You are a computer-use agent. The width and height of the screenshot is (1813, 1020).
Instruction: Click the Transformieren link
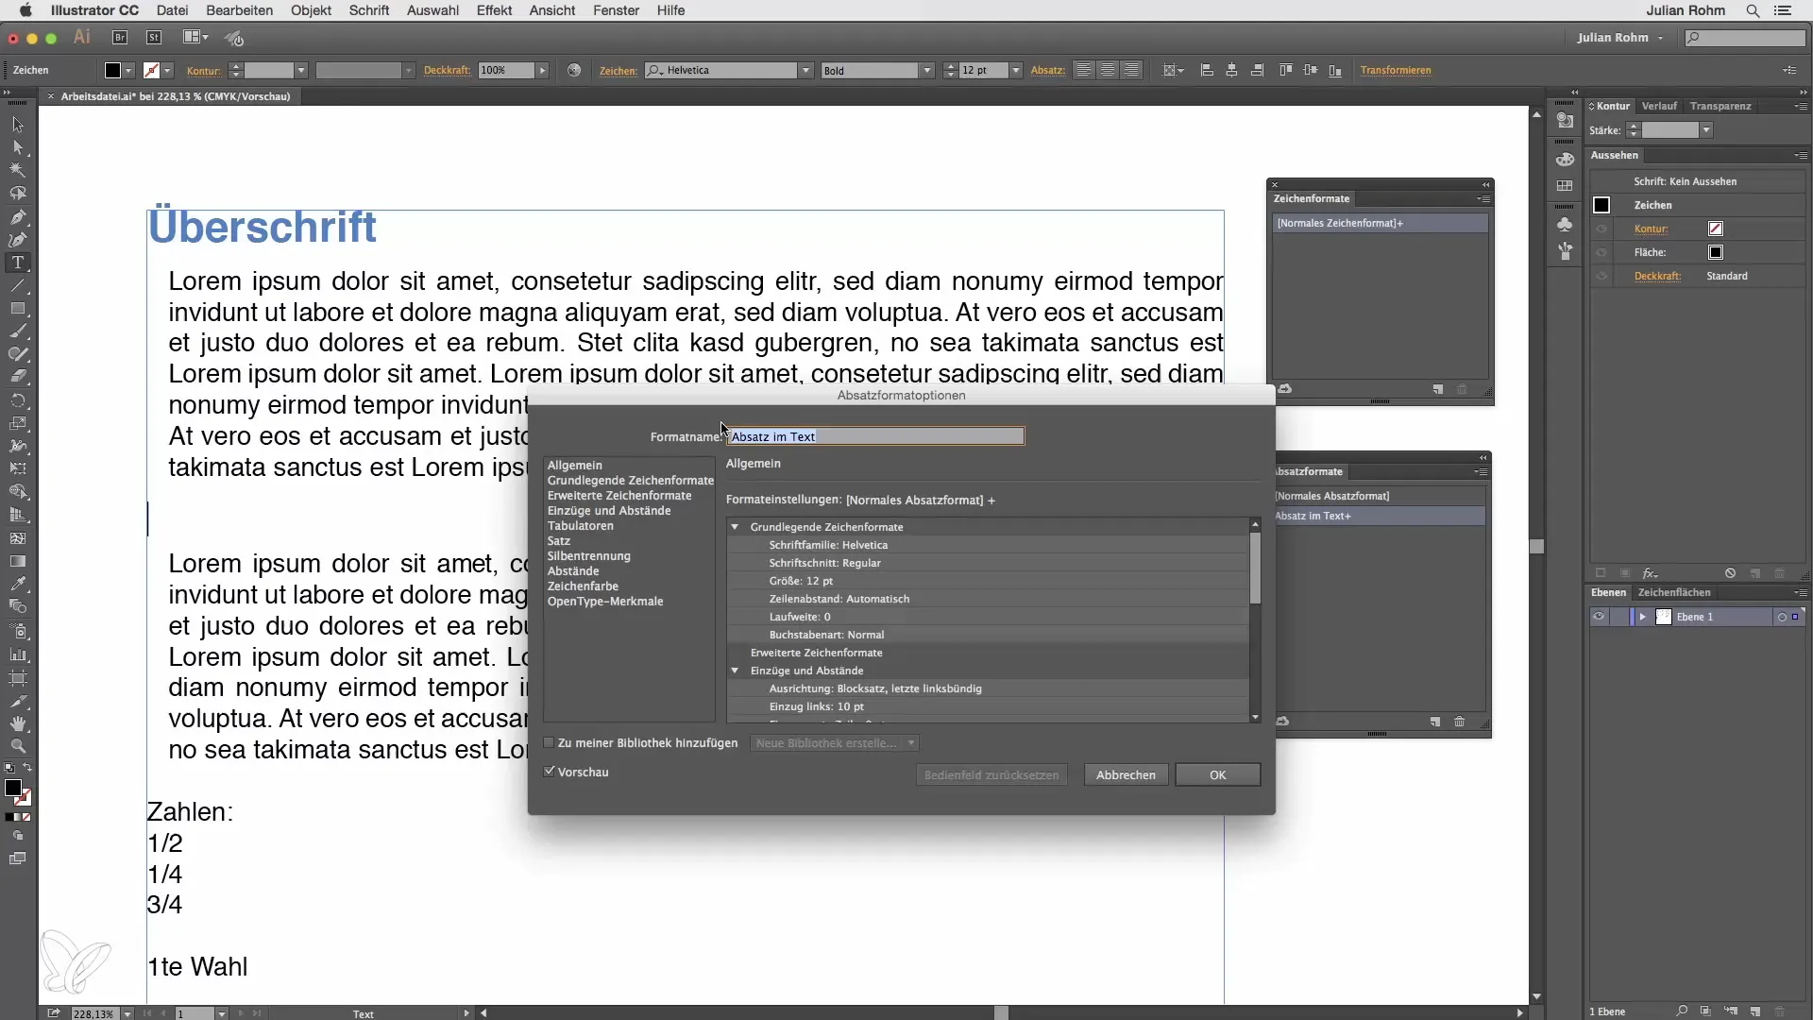(x=1395, y=71)
